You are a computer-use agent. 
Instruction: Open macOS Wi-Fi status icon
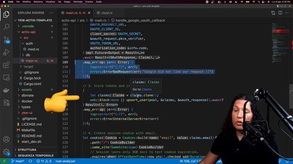pyautogui.click(x=254, y=2)
